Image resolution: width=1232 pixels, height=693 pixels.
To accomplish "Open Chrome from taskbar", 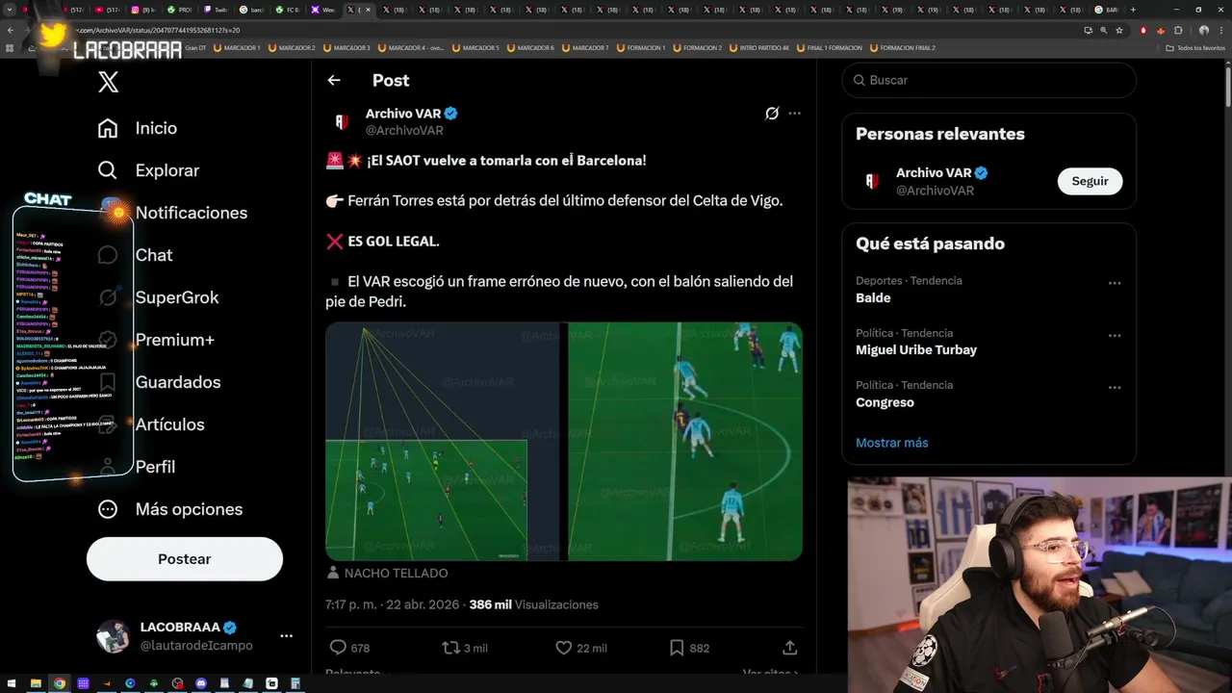I will (60, 683).
